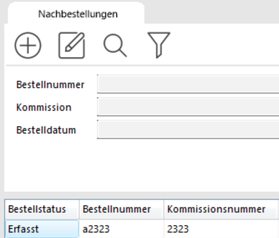
Task: Click the divider between Bestellstatus and Bestellnummer headers
Action: pyautogui.click(x=79, y=209)
